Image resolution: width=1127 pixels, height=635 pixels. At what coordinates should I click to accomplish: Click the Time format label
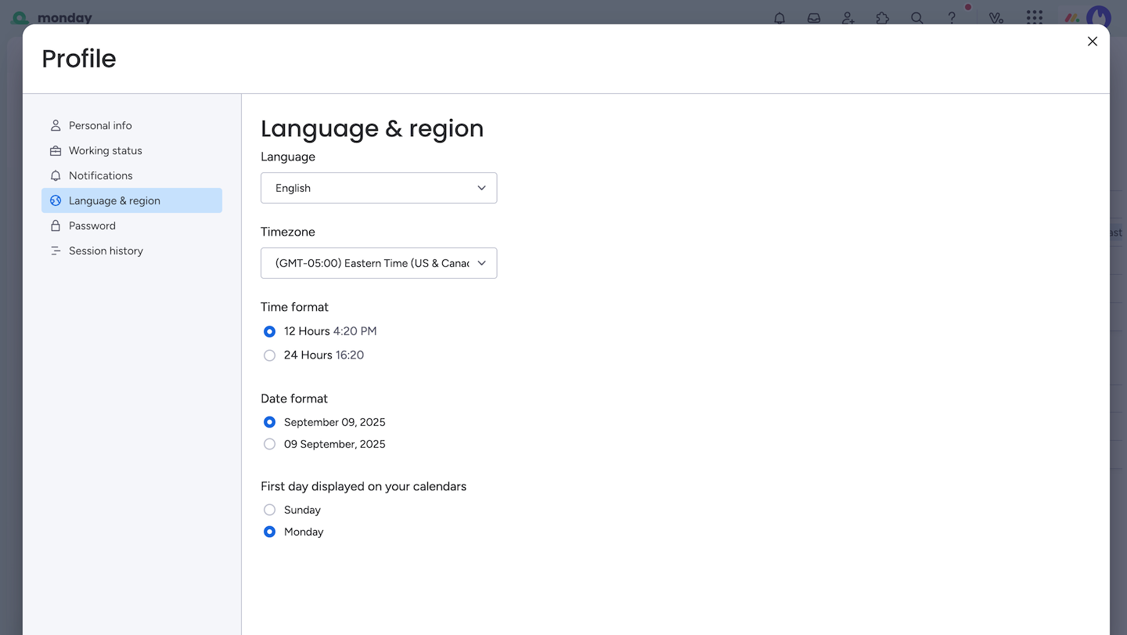click(294, 307)
